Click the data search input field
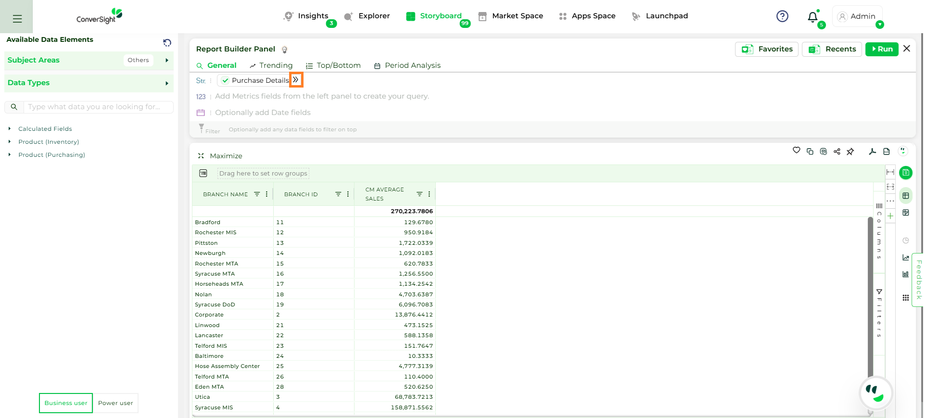 pyautogui.click(x=98, y=107)
